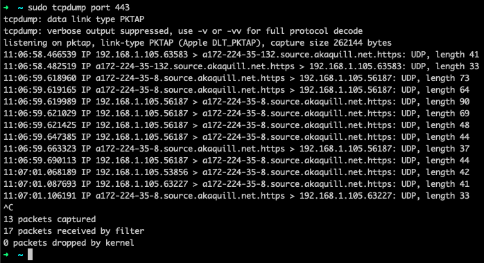Screen dimensions: 484x263
Task: Click the green arrow prompt icon at top
Action: [x=6, y=8]
